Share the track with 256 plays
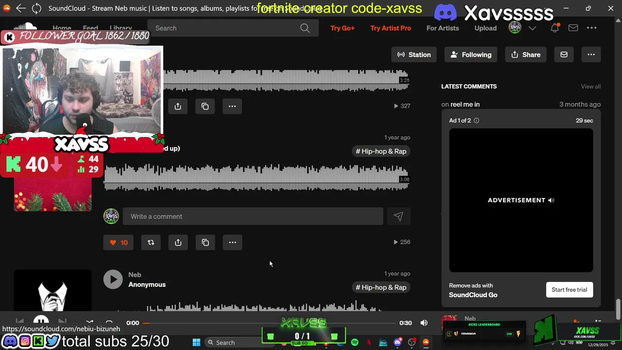Image resolution: width=622 pixels, height=350 pixels. point(178,243)
